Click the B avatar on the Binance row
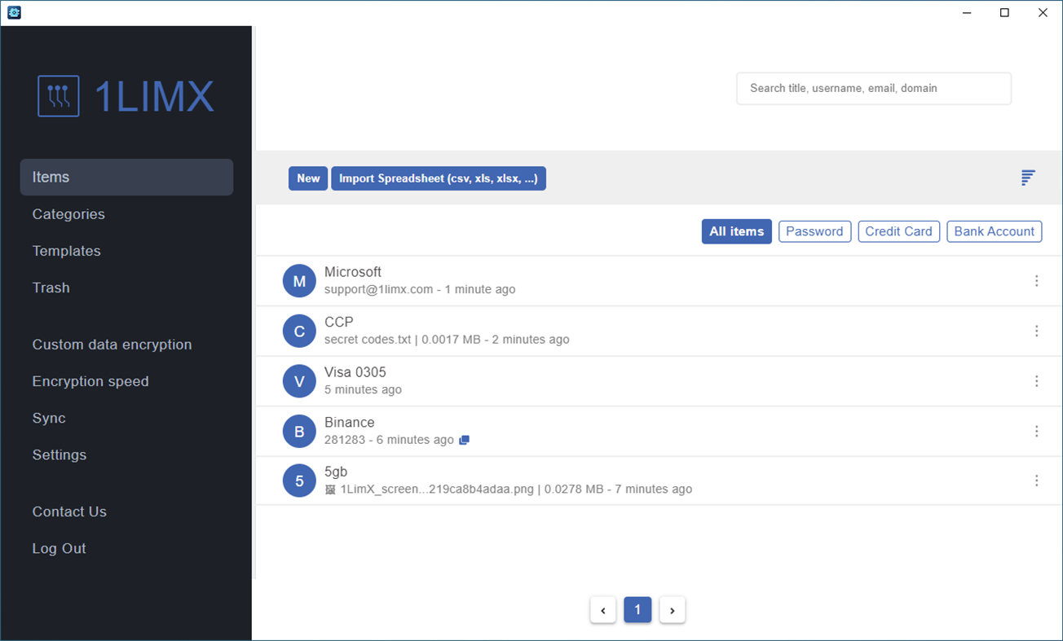The width and height of the screenshot is (1063, 641). 299,431
